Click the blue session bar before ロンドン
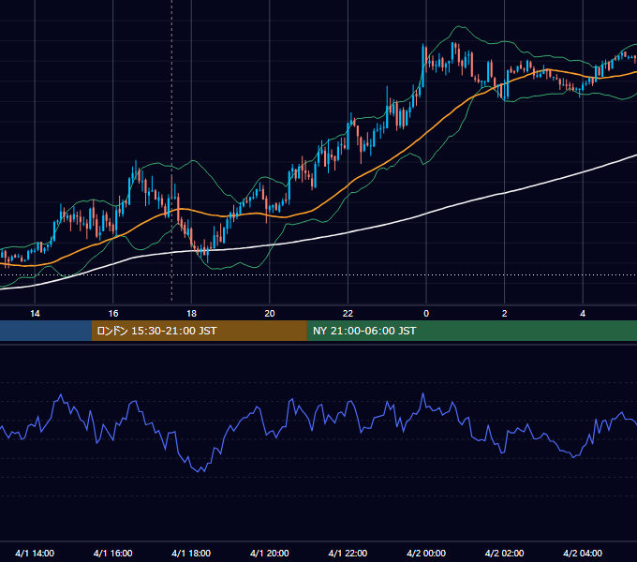Screen dimensions: 637x562 tap(46, 331)
